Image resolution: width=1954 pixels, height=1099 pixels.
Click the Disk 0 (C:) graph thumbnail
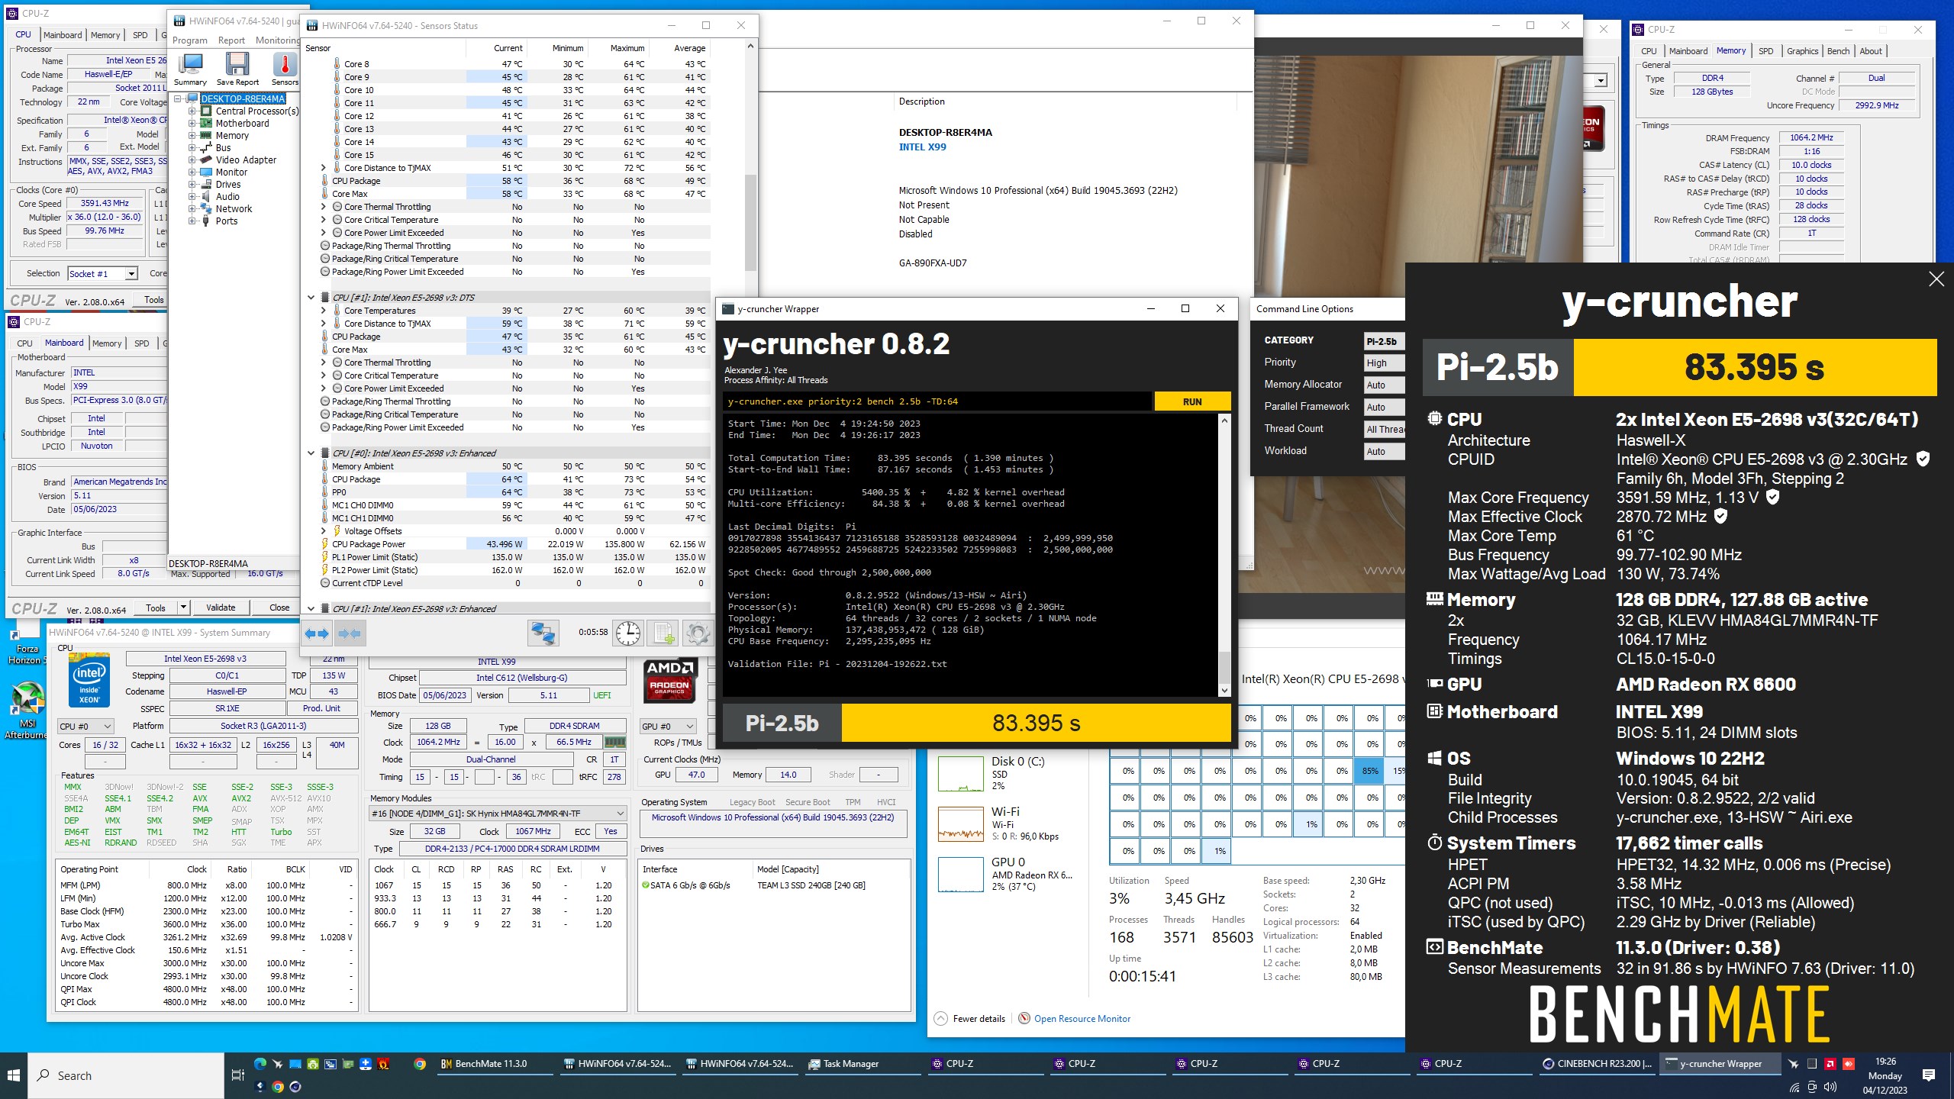pyautogui.click(x=960, y=774)
